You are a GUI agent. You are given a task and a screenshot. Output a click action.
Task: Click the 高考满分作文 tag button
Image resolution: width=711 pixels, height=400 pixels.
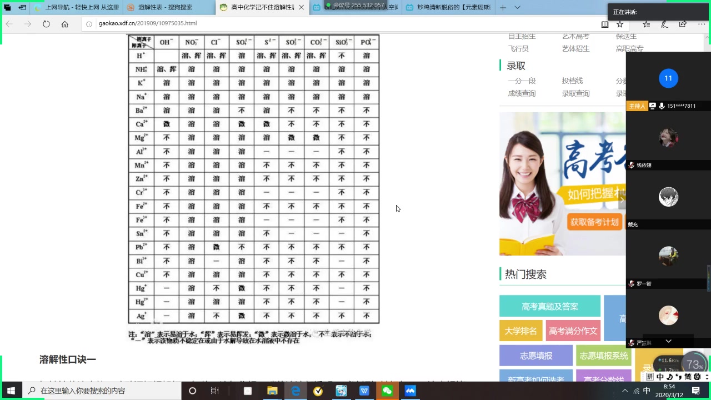click(573, 331)
